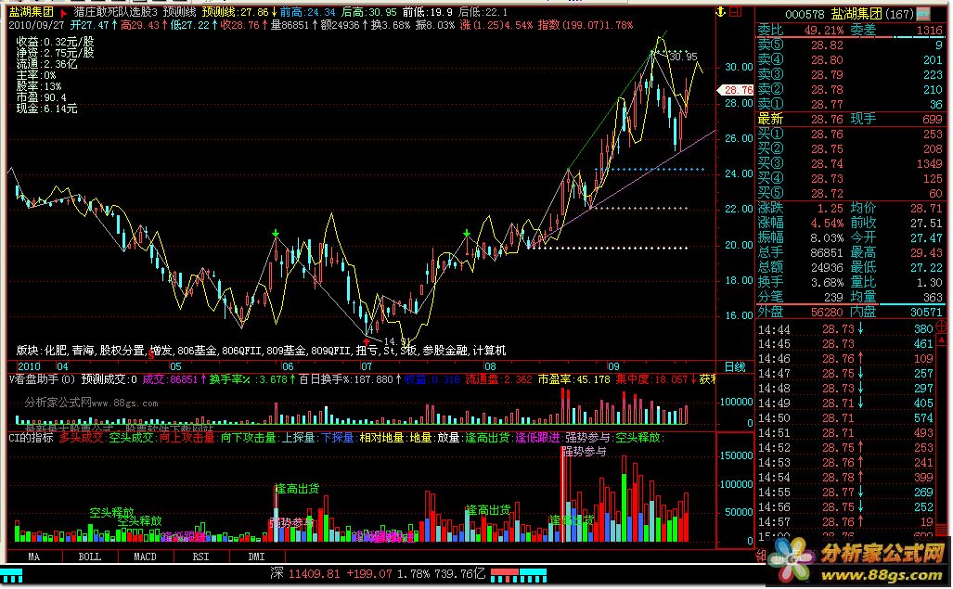Image resolution: width=953 pixels, height=589 pixels.
Task: Click the 盐湖集团 stock name at top-left
Action: tap(31, 12)
